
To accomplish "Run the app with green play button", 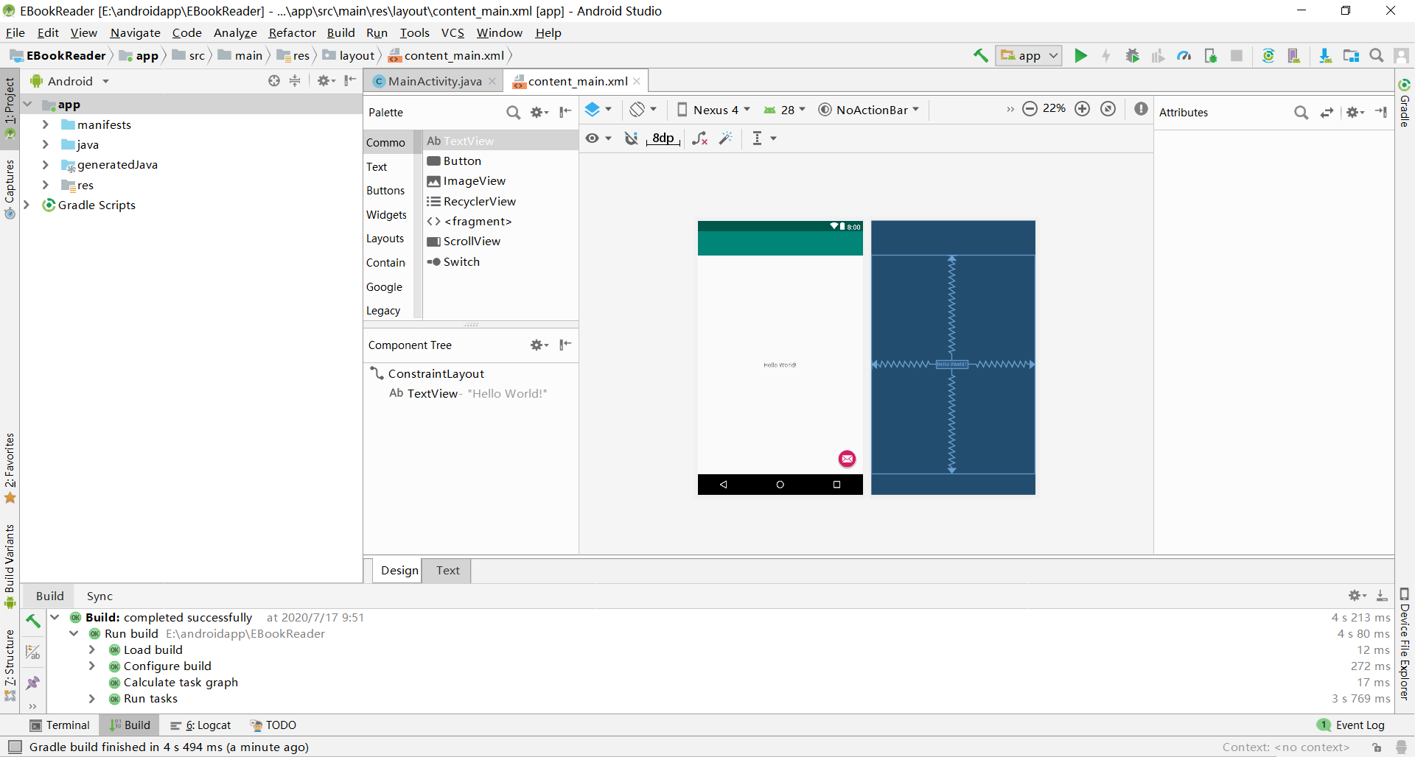I will [x=1080, y=55].
